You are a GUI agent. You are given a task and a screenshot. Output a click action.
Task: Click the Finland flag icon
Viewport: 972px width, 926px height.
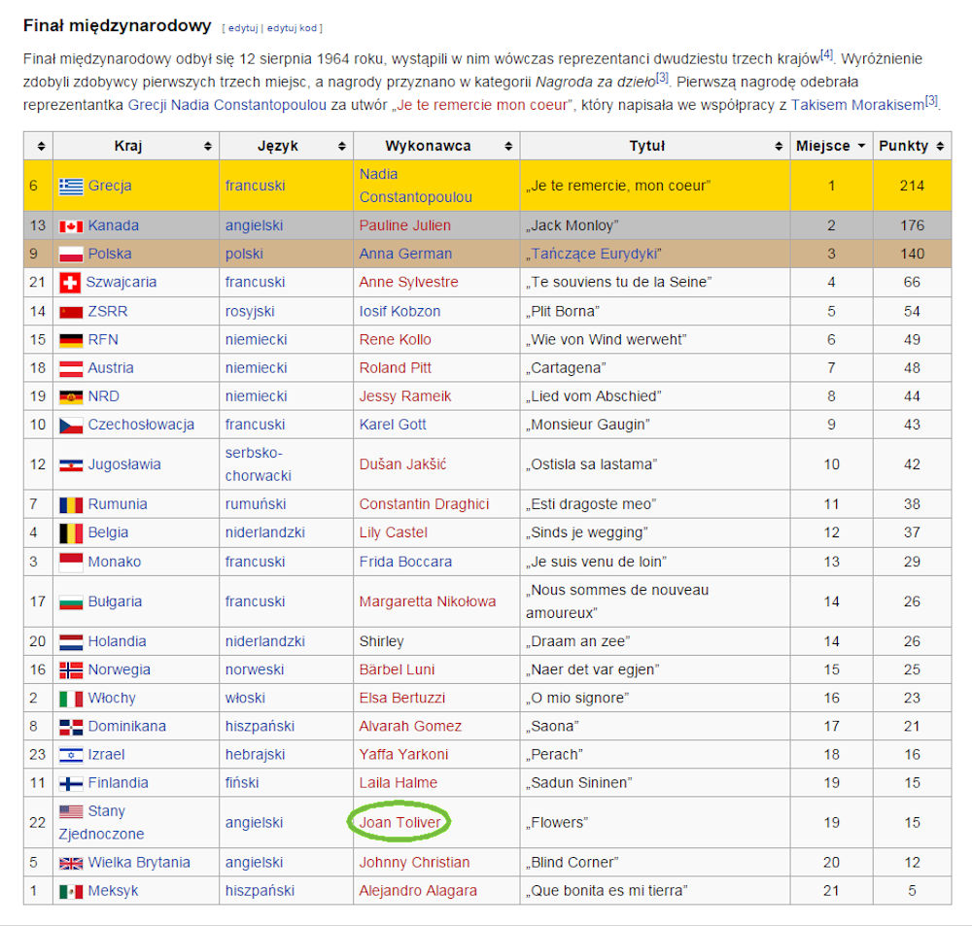(x=71, y=783)
